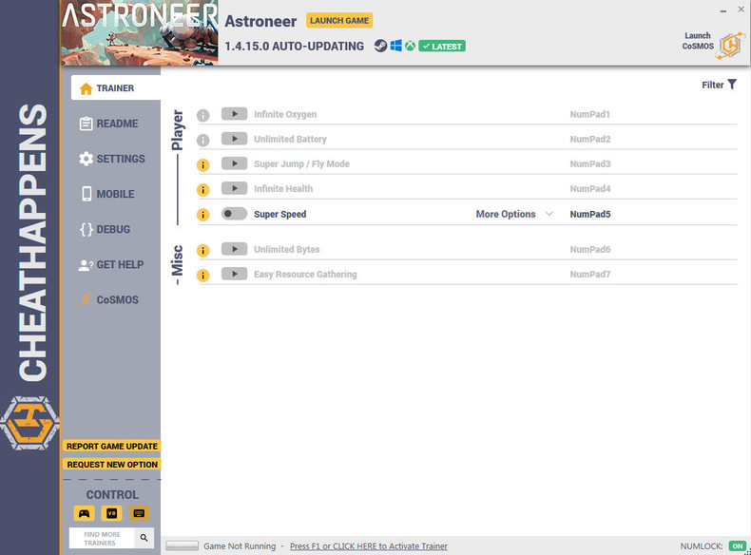The width and height of the screenshot is (751, 555).
Task: Click the game status progress bar
Action: (x=182, y=545)
